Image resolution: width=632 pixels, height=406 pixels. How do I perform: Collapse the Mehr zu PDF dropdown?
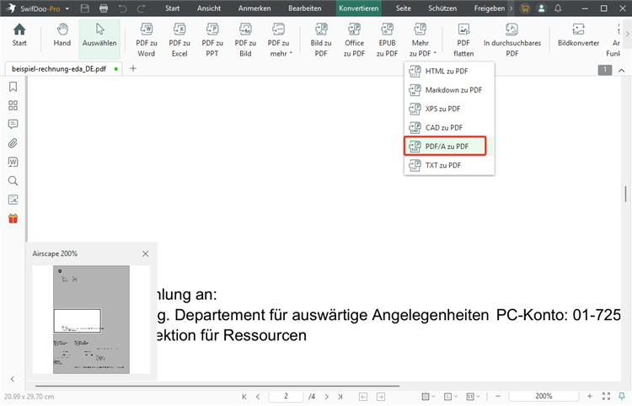tap(420, 40)
